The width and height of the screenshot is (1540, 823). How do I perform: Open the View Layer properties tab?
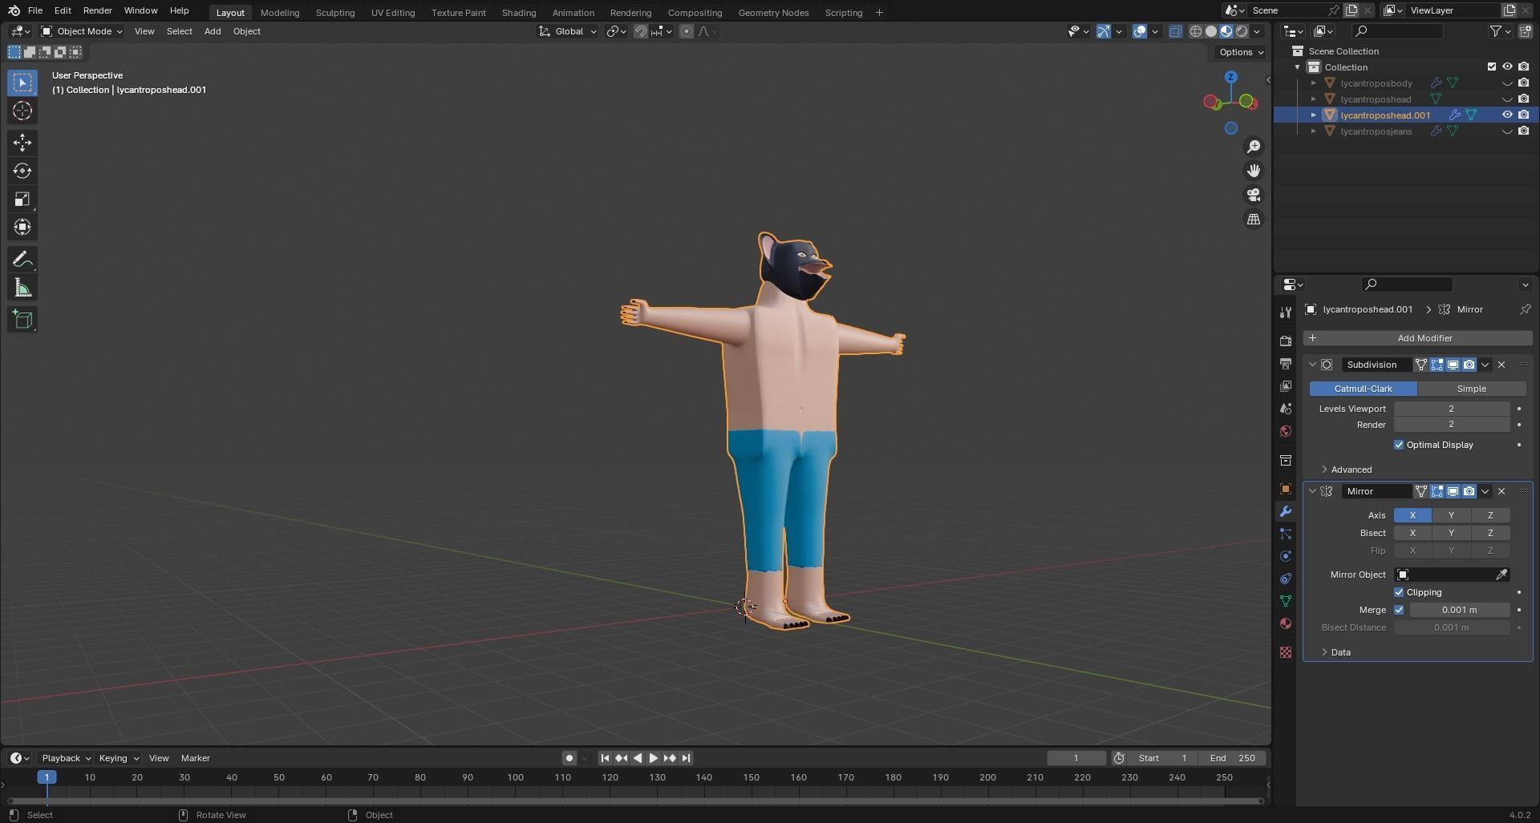point(1286,386)
